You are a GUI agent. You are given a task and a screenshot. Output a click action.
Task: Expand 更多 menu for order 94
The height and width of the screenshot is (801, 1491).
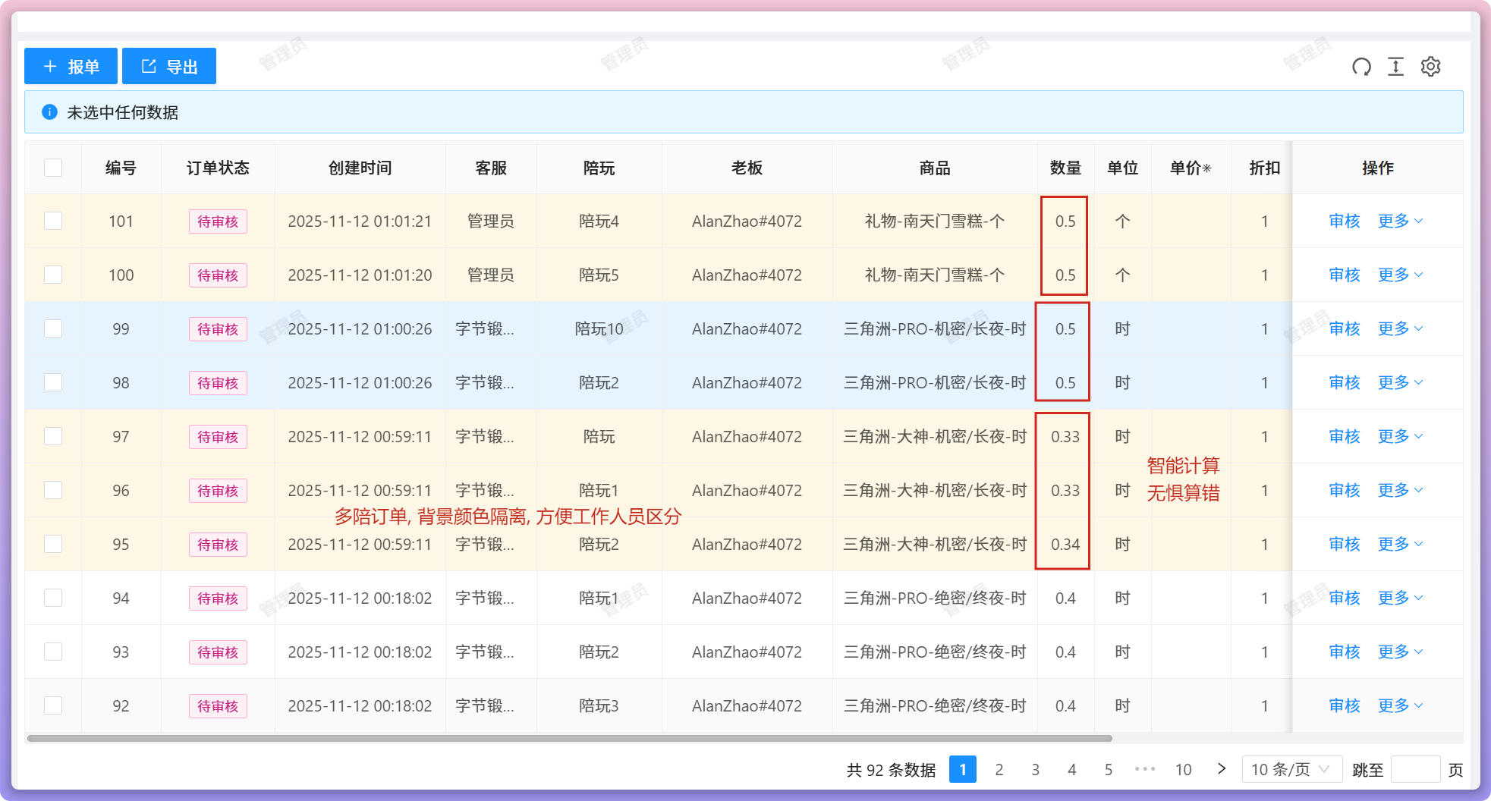[1400, 598]
